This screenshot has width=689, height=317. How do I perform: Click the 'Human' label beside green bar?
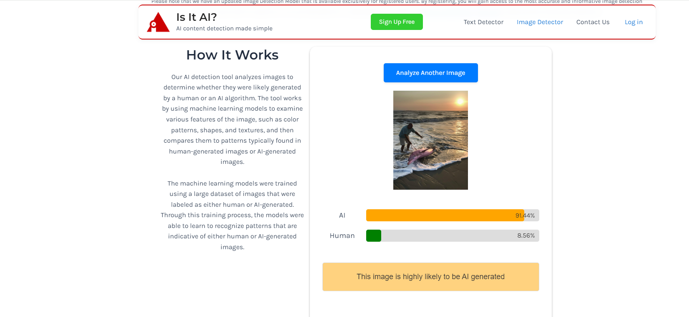click(342, 236)
